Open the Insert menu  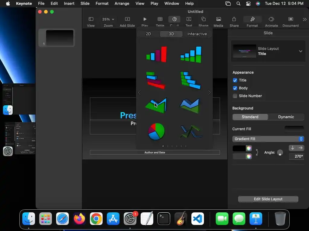69,4
